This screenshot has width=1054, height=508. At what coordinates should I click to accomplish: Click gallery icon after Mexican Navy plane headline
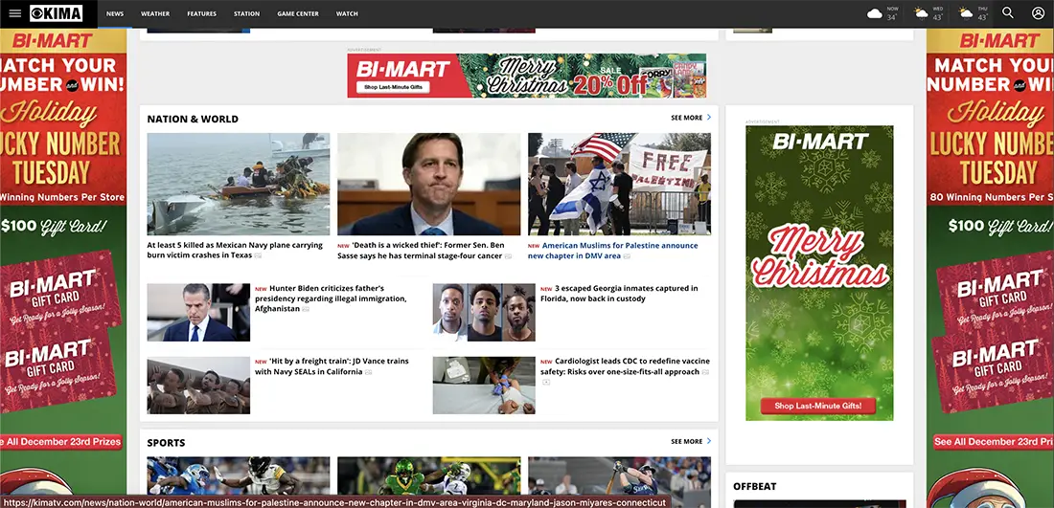click(x=258, y=255)
